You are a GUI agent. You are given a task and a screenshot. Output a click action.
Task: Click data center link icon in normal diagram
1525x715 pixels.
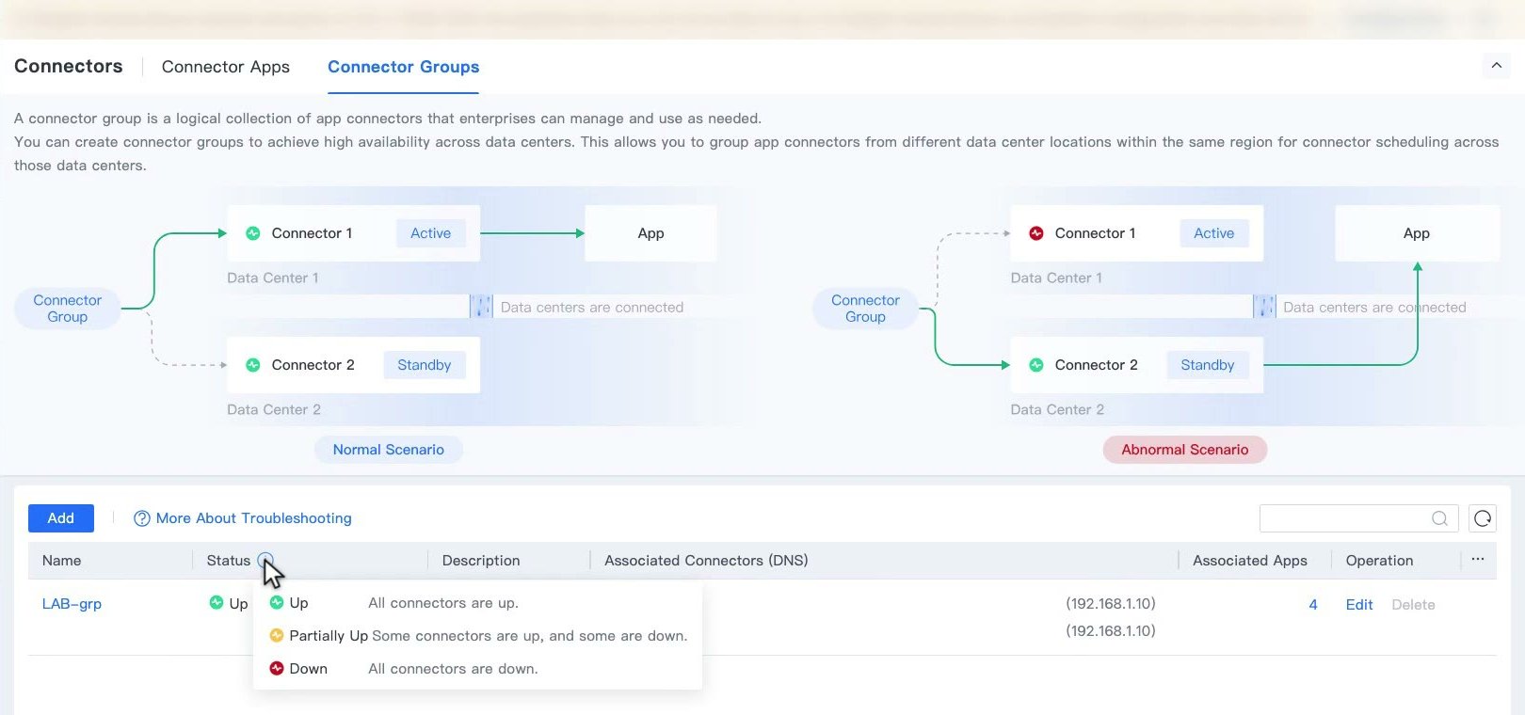tap(481, 307)
